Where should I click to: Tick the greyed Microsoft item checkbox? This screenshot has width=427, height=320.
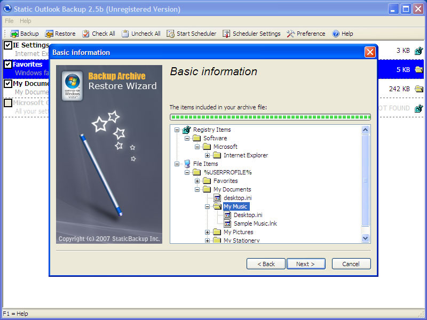tap(8, 103)
